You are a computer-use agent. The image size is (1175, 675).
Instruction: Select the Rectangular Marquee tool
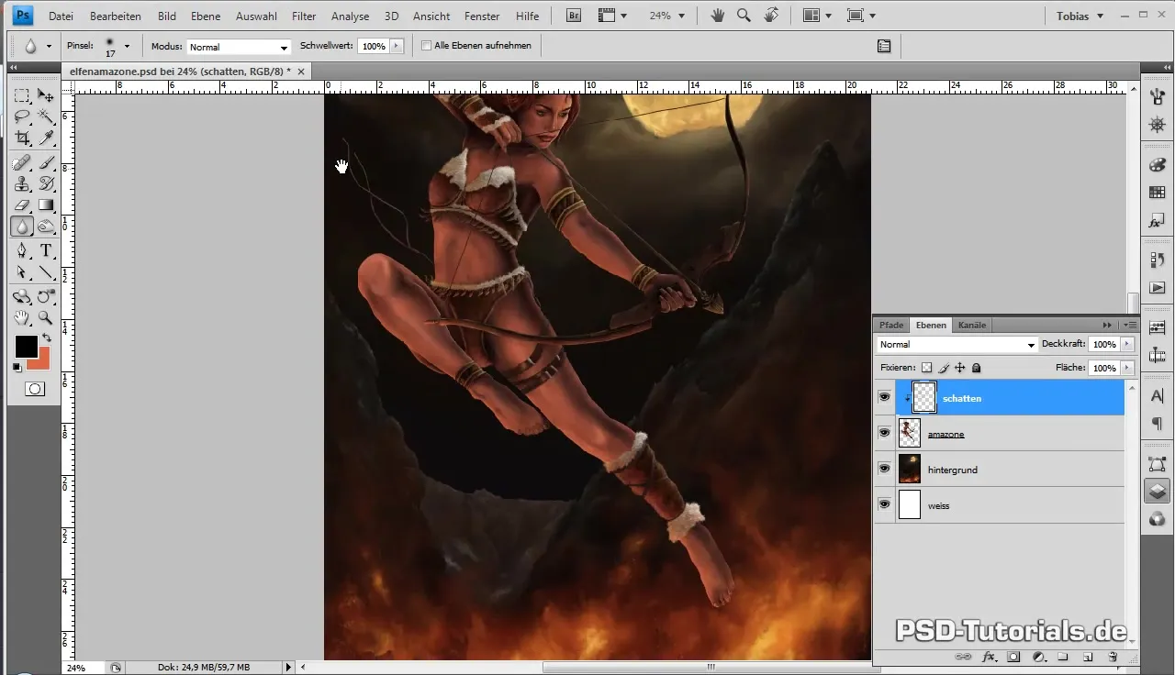22,95
